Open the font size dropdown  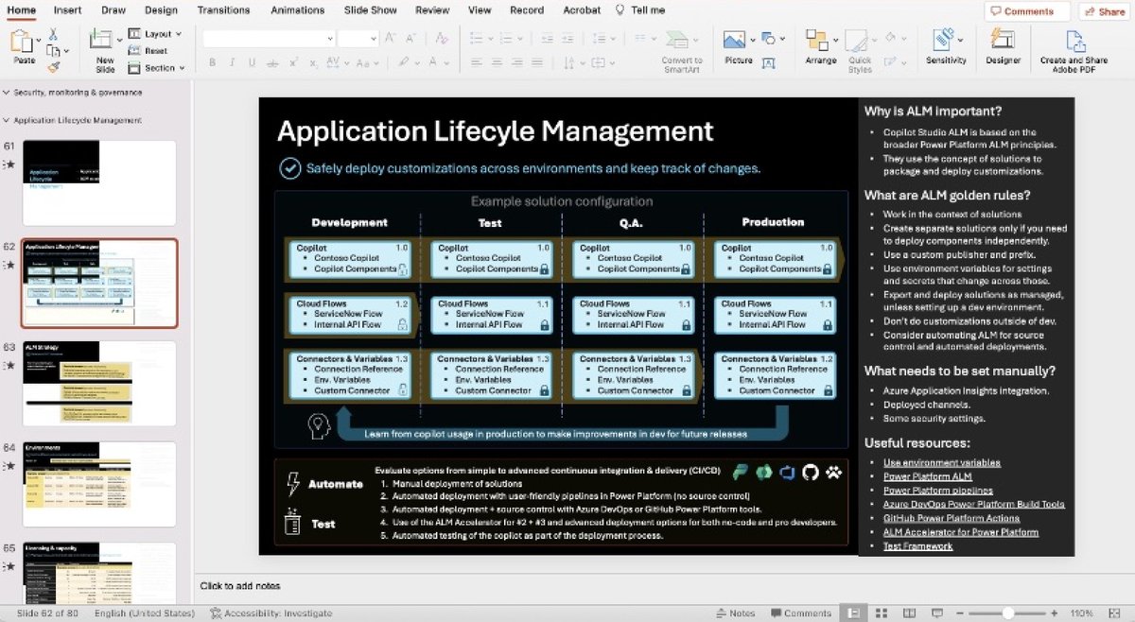click(373, 39)
